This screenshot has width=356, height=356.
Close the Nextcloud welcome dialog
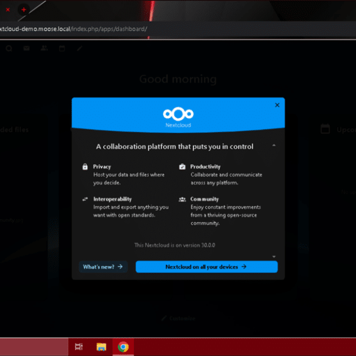pyautogui.click(x=277, y=105)
